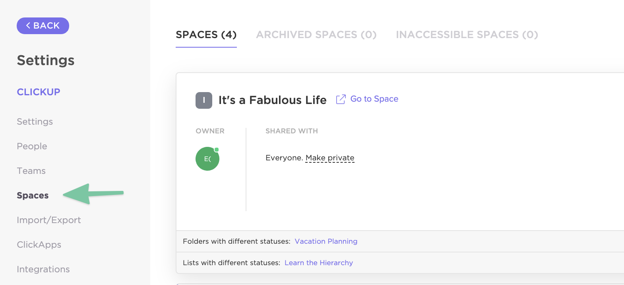Click the external link icon beside Go to Space

coord(341,99)
